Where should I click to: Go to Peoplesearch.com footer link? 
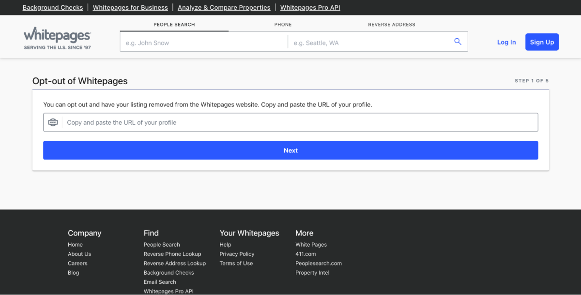coord(318,264)
